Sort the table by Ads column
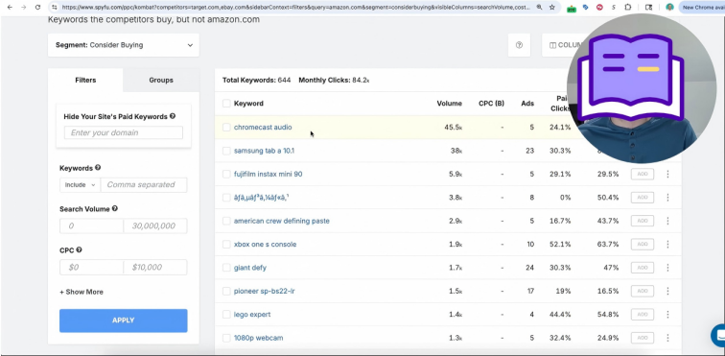 (x=527, y=104)
